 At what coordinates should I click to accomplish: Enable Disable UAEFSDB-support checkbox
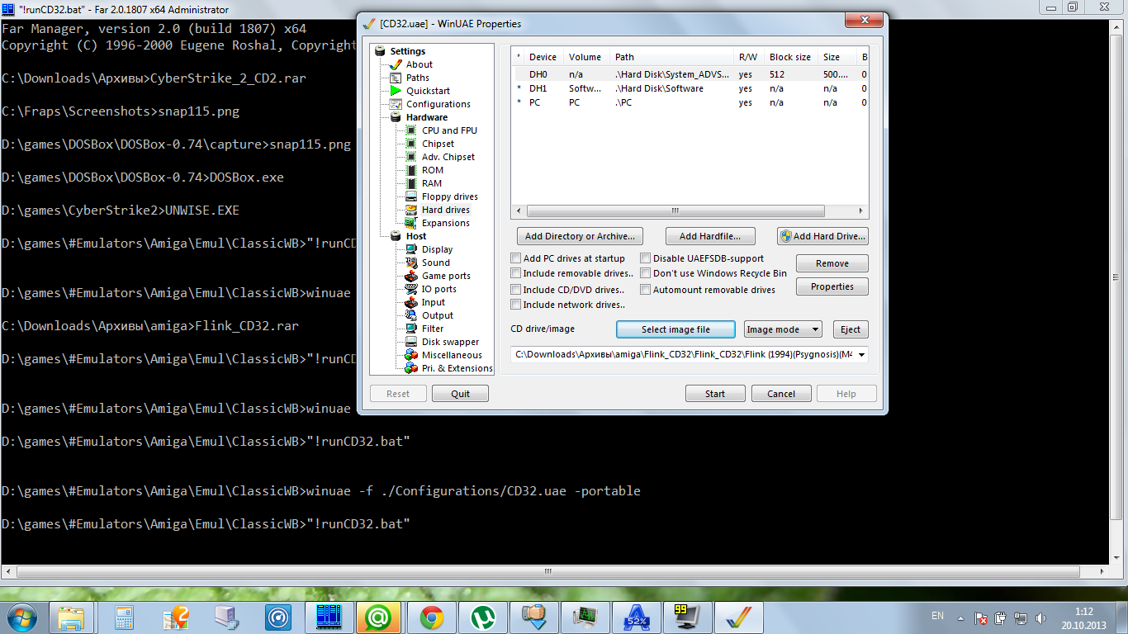pyautogui.click(x=646, y=258)
